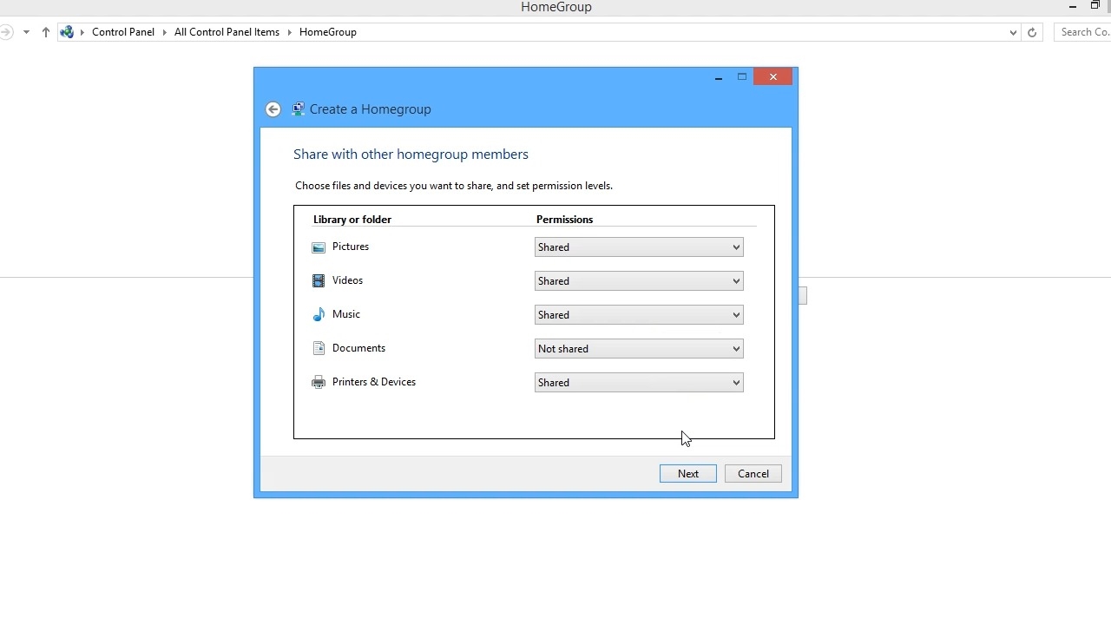Image resolution: width=1111 pixels, height=625 pixels.
Task: Click the Pictures library icon
Action: coord(319,247)
